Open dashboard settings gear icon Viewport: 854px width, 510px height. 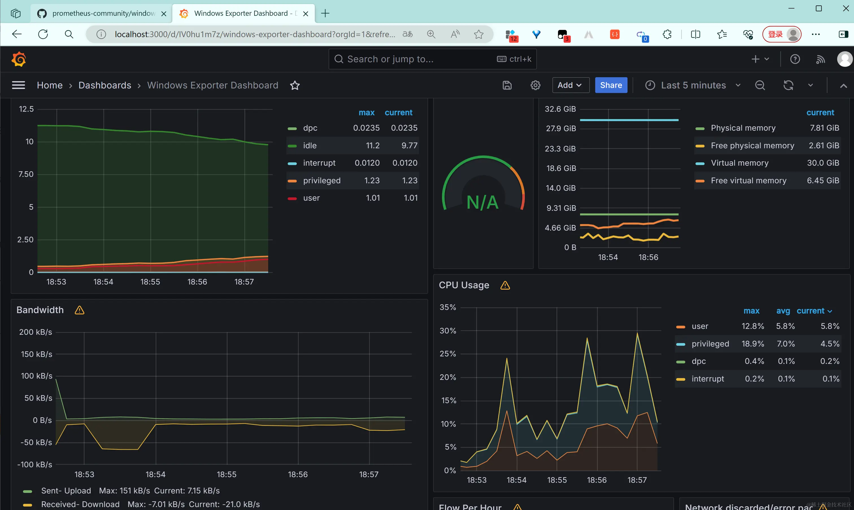pyautogui.click(x=535, y=85)
